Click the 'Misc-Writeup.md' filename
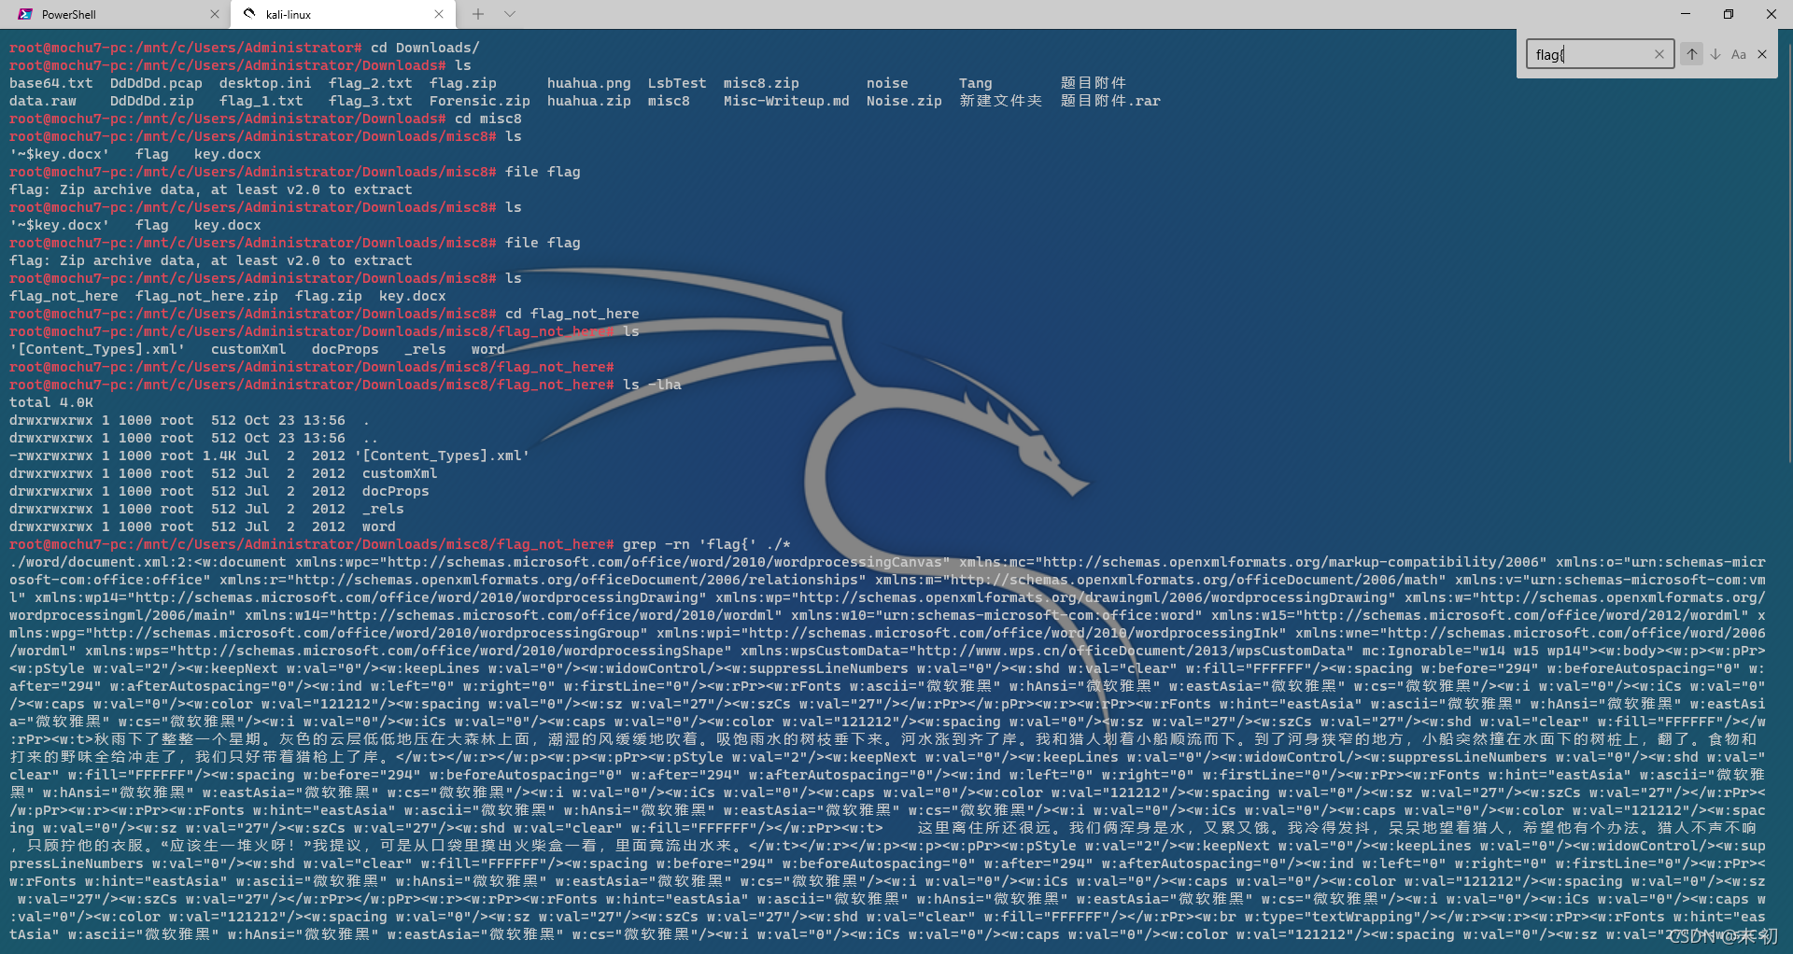 [x=786, y=101]
